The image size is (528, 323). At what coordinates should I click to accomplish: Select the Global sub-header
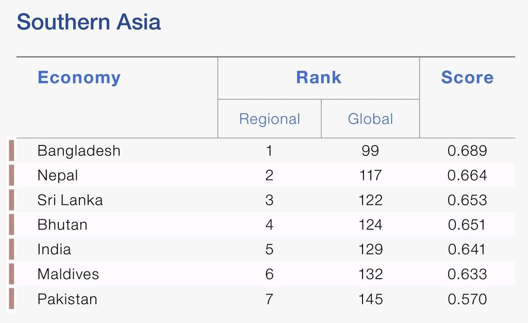coord(370,119)
